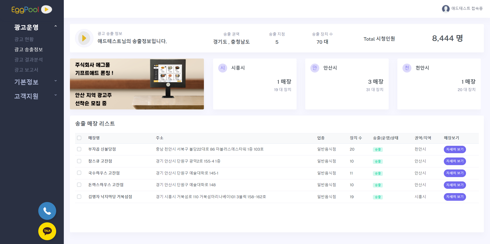
Task: Click store name 김명자 낙지마당 거북섬점
Action: tap(110, 197)
